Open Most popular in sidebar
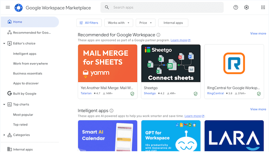The height and width of the screenshot is (152, 269). (x=23, y=115)
